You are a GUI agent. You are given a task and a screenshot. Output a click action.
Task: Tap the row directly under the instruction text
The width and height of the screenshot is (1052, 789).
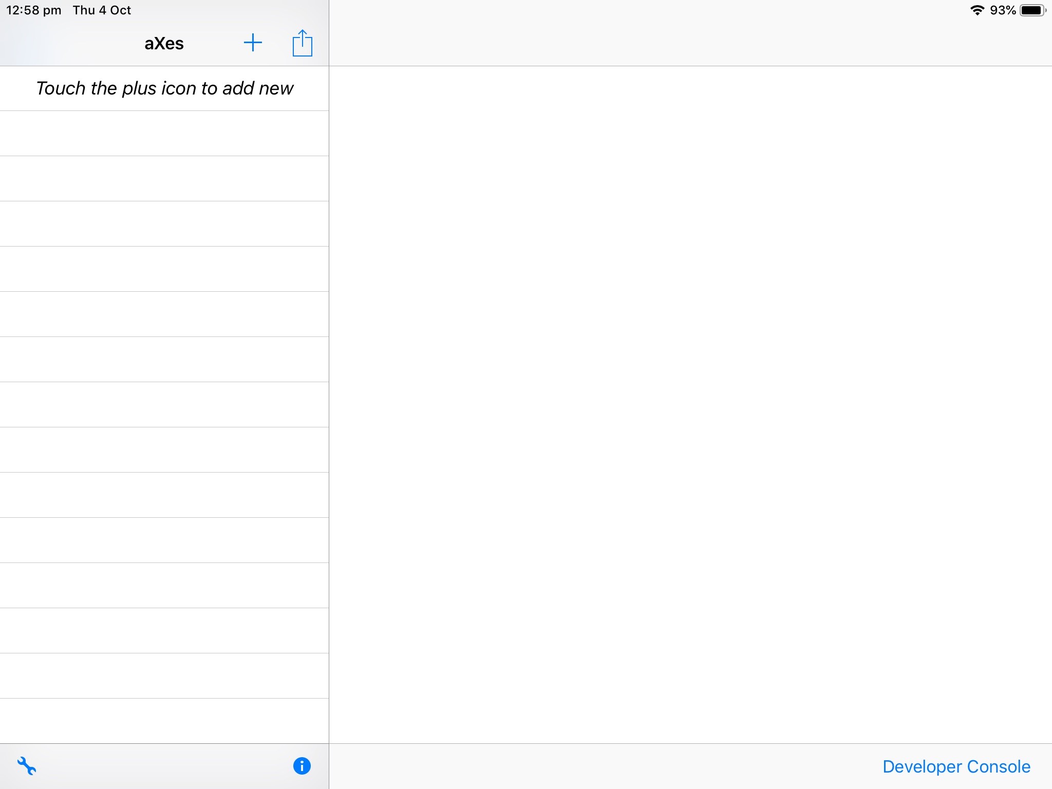pos(164,134)
